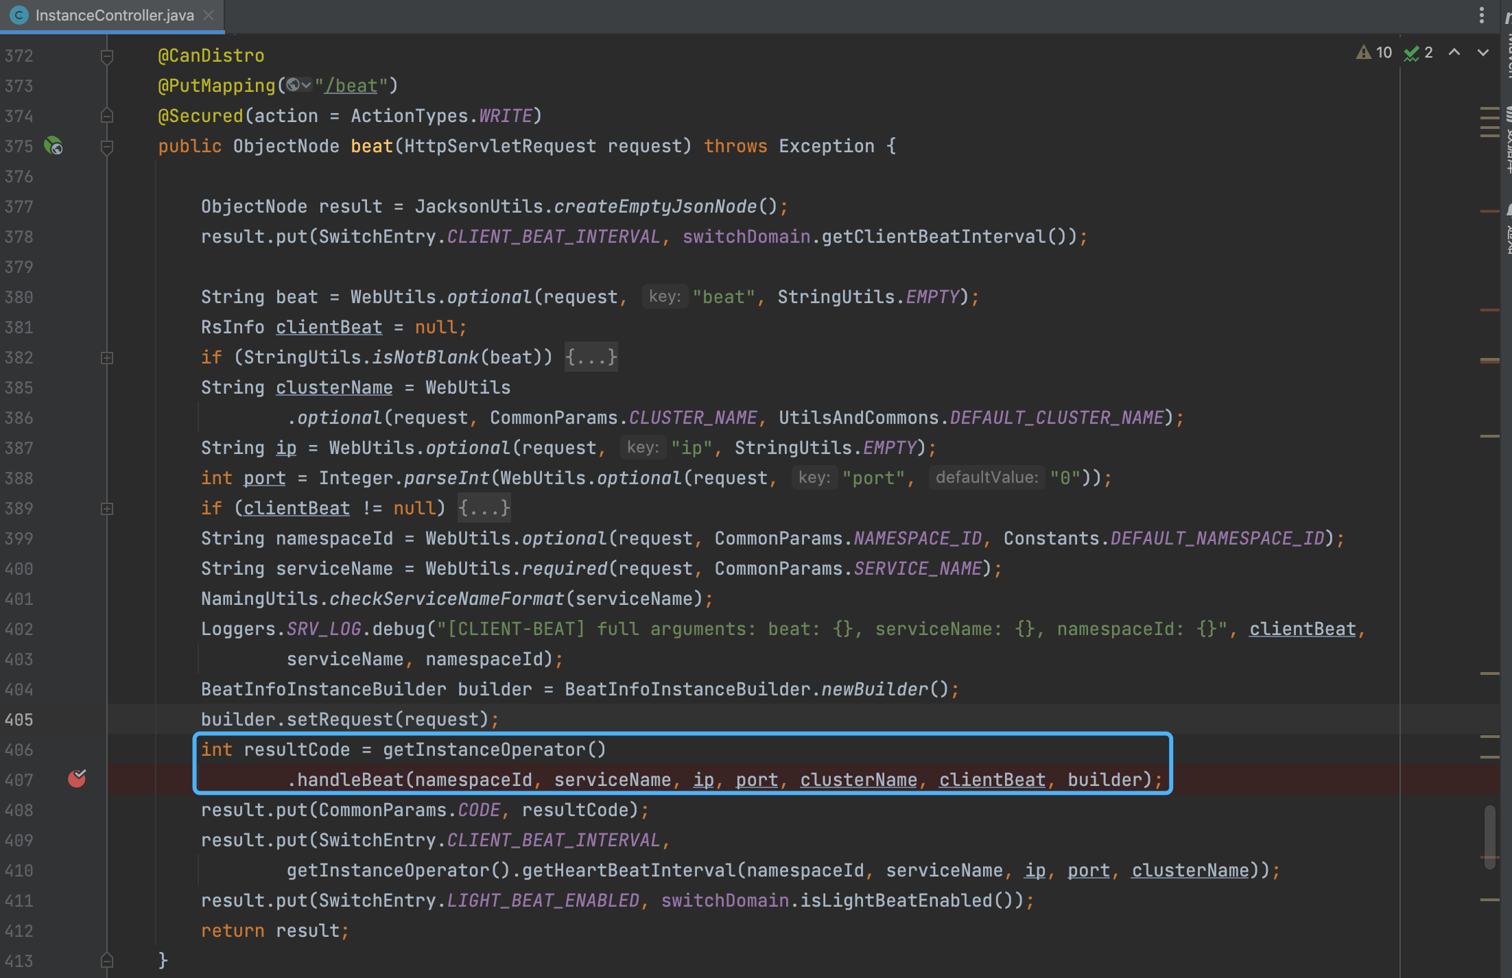Image resolution: width=1512 pixels, height=978 pixels.
Task: Click the request mapping gutter icon on line 375
Action: point(54,145)
